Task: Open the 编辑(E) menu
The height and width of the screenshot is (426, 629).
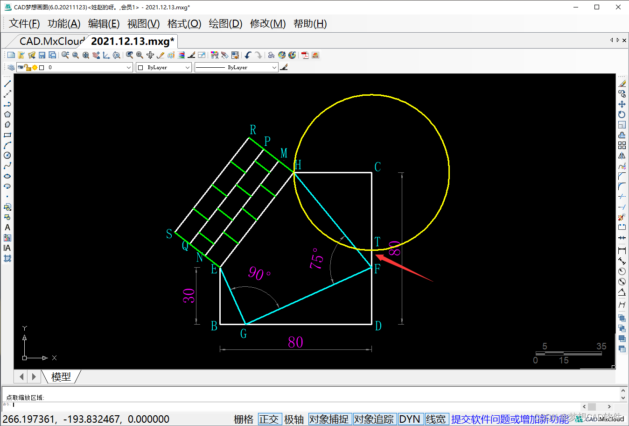Action: pos(104,23)
